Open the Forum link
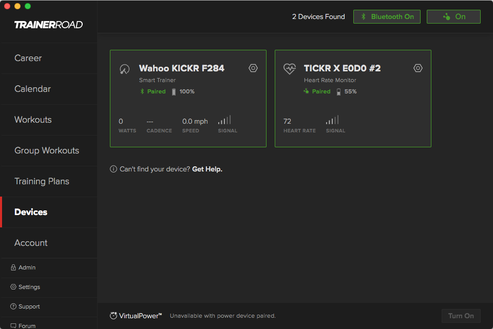The height and width of the screenshot is (329, 493). (x=49, y=324)
